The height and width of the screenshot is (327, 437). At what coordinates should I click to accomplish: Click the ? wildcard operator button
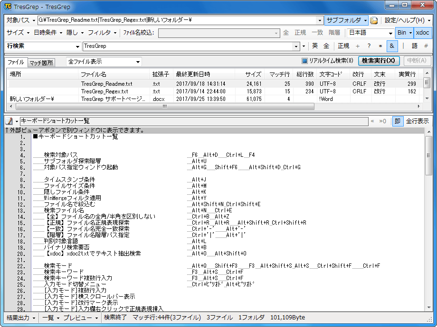click(369, 46)
